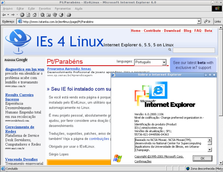Viewport: 223px width, 172px height.
Task: Click the Windows flag logo in about dialog
Action: click(x=118, y=158)
